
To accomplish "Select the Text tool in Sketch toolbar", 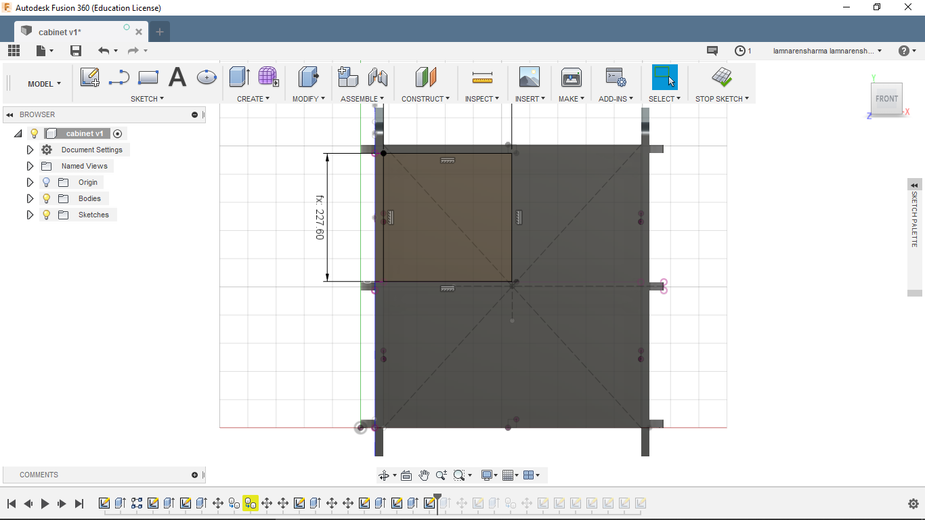I will click(x=177, y=77).
